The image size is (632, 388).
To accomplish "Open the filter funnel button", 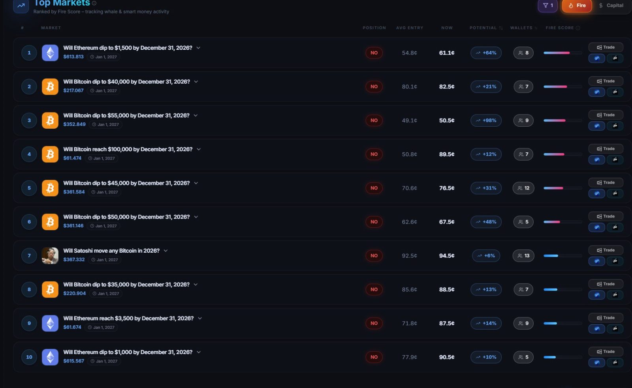I will pos(547,6).
